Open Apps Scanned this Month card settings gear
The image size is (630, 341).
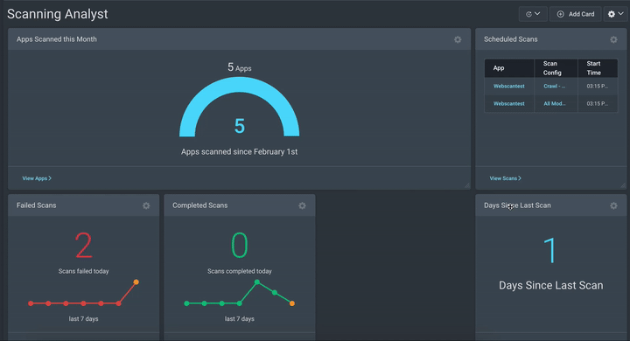(458, 39)
